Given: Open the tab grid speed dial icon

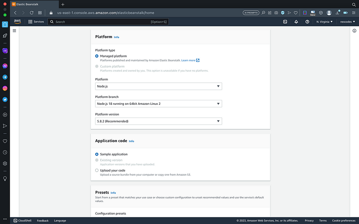Looking at the screenshot, I should coord(40,13).
